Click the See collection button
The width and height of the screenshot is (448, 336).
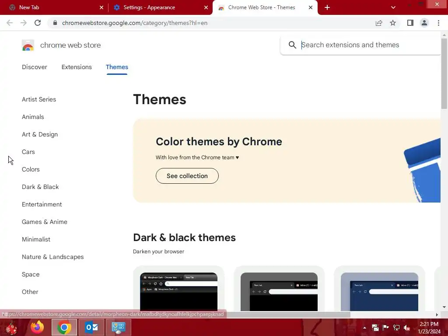pos(187,176)
